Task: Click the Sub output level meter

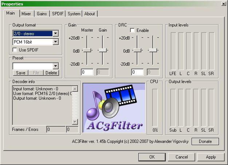Action: pos(173,108)
